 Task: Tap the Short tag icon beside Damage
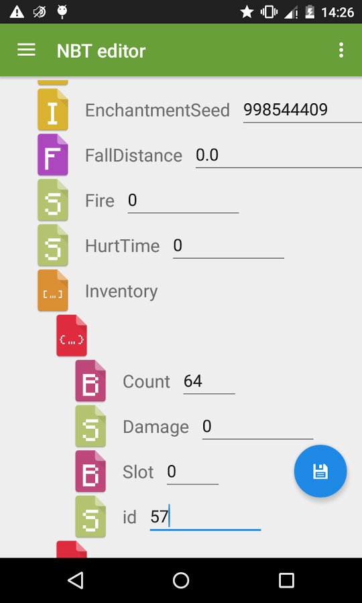point(90,427)
